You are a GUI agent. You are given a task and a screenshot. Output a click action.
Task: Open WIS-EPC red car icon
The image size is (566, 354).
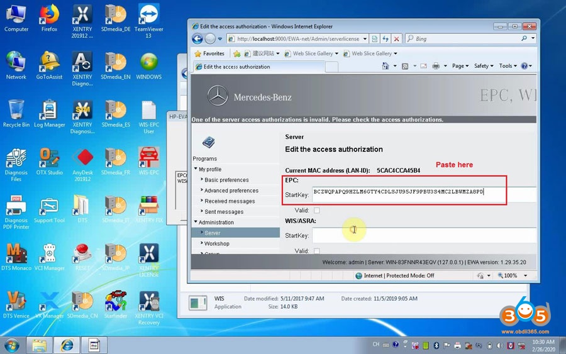(148, 162)
